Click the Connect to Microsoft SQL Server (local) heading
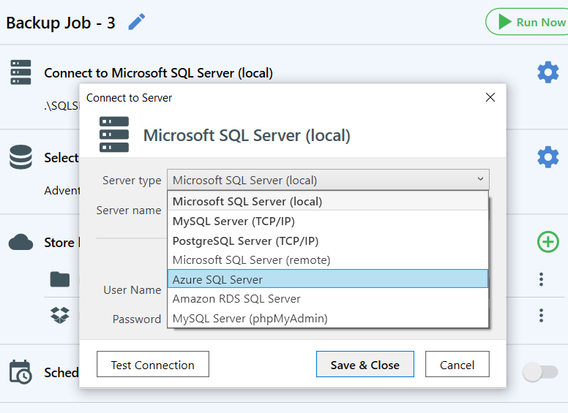Viewport: 568px width, 413px height. click(x=158, y=72)
